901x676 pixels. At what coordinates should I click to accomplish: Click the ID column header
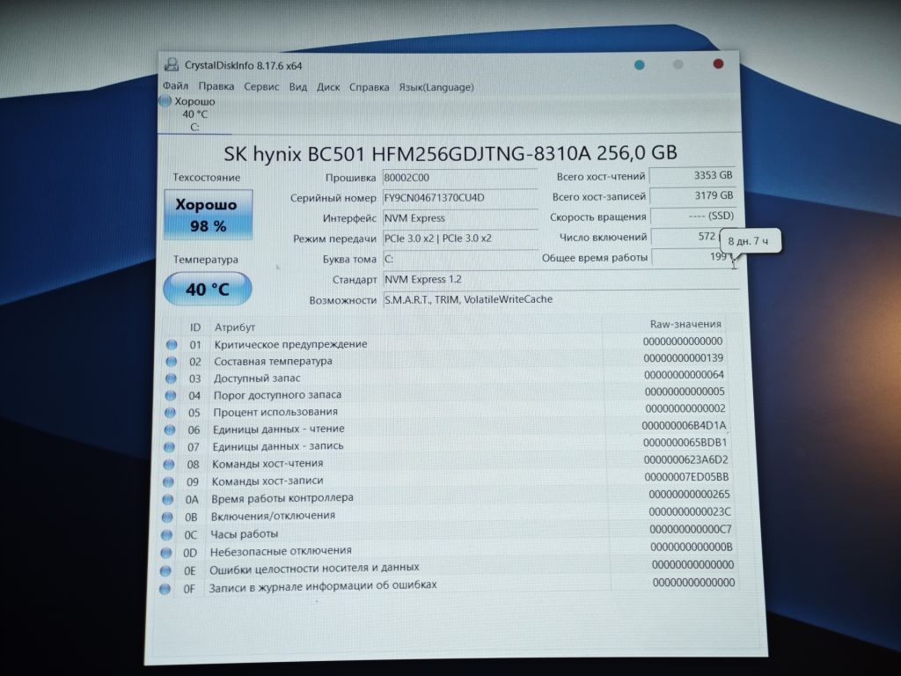(x=195, y=327)
